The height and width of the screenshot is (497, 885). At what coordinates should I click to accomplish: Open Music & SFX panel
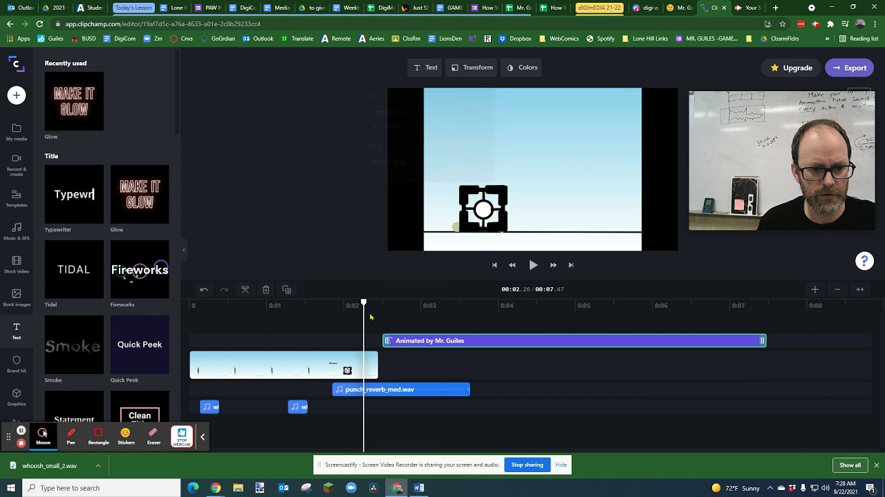pyautogui.click(x=17, y=232)
